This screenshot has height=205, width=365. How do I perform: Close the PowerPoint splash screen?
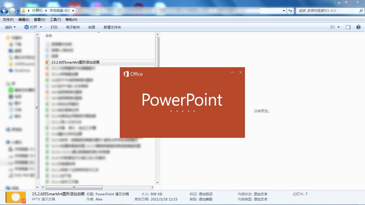tap(241, 72)
